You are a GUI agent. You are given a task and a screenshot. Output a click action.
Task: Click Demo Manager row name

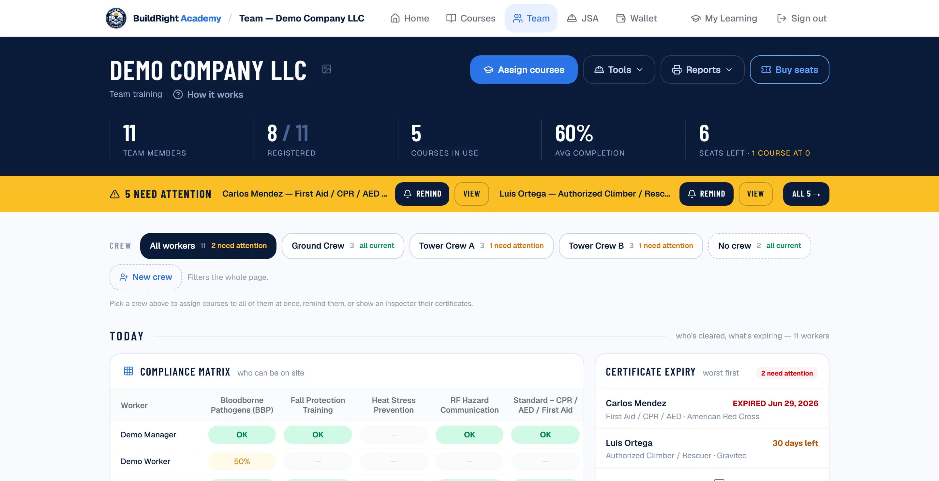[148, 435]
